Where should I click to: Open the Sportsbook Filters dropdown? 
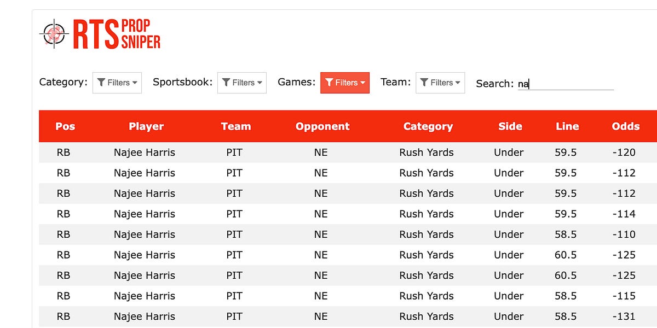click(242, 83)
